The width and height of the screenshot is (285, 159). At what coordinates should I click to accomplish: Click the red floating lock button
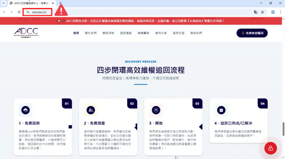click(270, 148)
